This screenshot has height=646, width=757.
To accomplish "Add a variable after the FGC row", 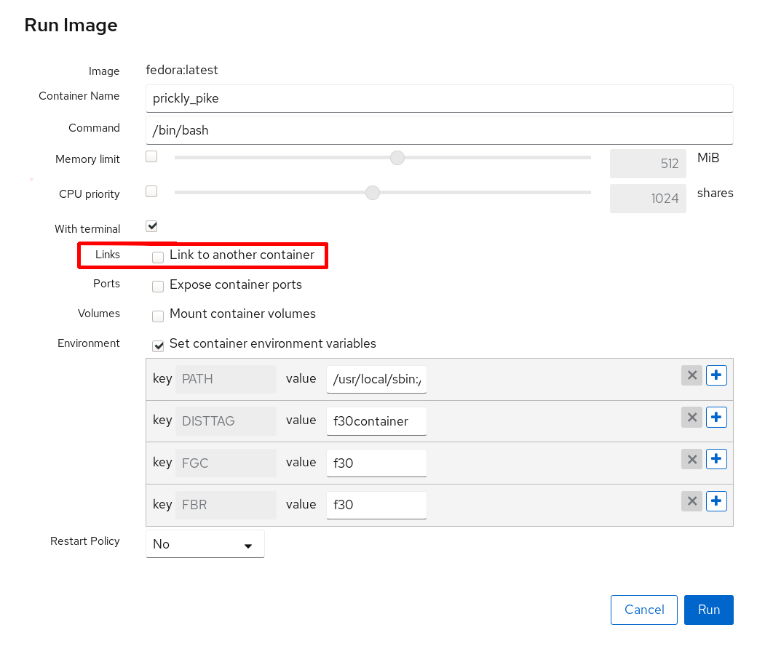I will (x=717, y=460).
